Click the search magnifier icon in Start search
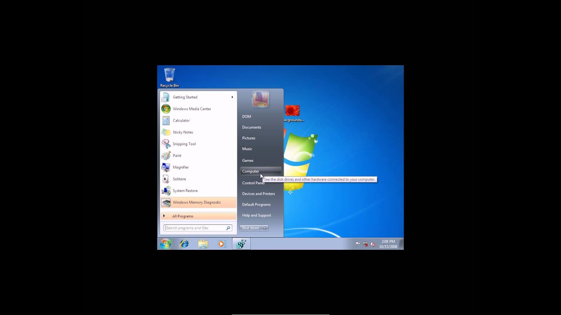Viewport: 561px width, 315px height. click(228, 228)
